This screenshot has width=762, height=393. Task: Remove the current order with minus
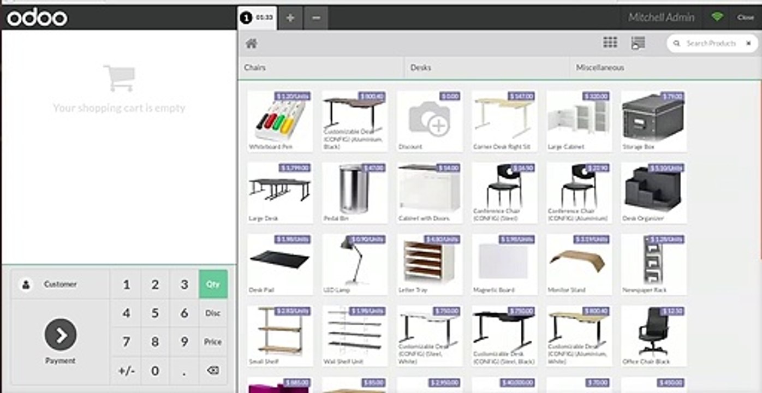[316, 17]
